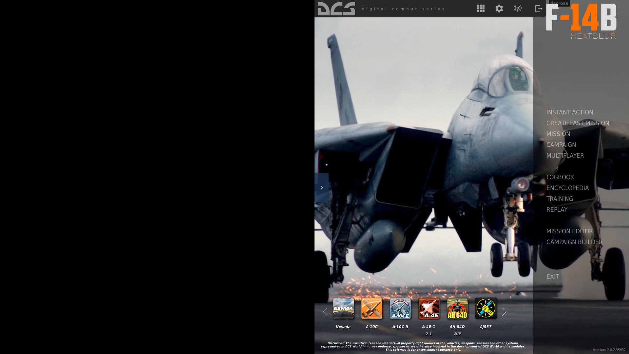The height and width of the screenshot is (354, 629).
Task: Open the Encyclopedia
Action: coord(567,188)
